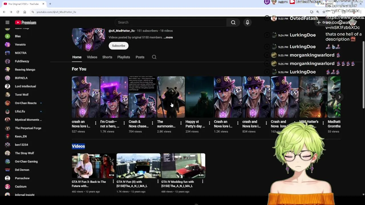
Task: Switch to the Shorts tab
Action: 107,57
